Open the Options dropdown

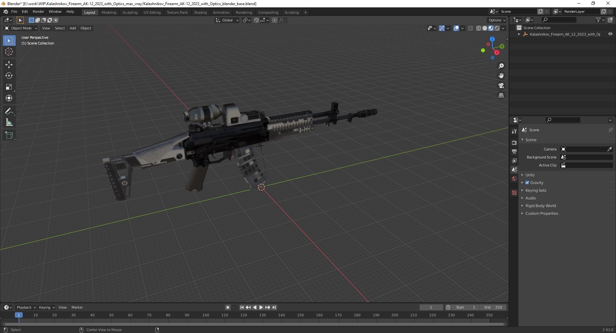pyautogui.click(x=497, y=20)
